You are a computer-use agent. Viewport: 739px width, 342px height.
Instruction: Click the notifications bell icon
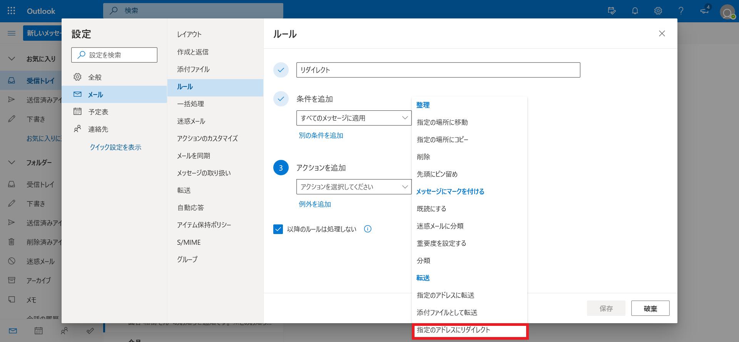coord(635,11)
